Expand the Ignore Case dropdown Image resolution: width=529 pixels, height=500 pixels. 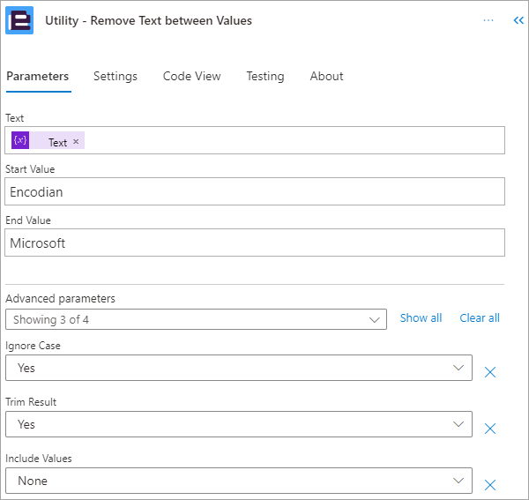[x=458, y=368]
